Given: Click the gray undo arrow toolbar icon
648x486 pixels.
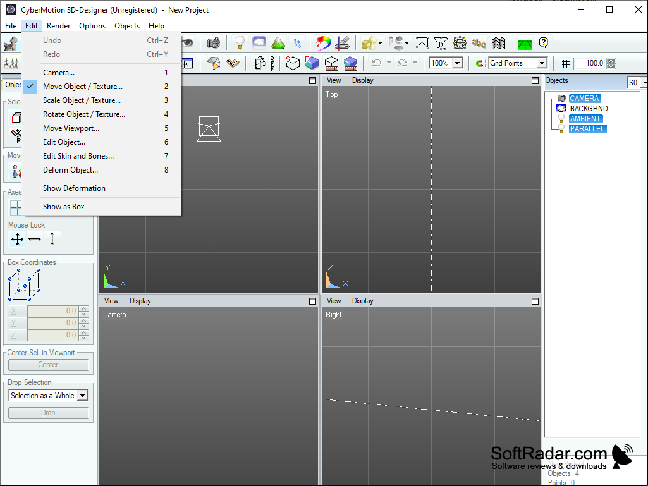Looking at the screenshot, I should tap(377, 63).
